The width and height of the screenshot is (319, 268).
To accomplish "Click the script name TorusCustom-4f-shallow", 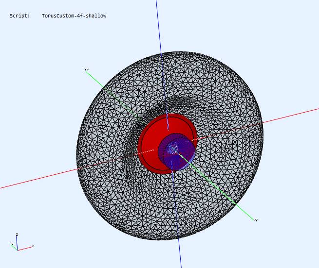I will [x=74, y=16].
